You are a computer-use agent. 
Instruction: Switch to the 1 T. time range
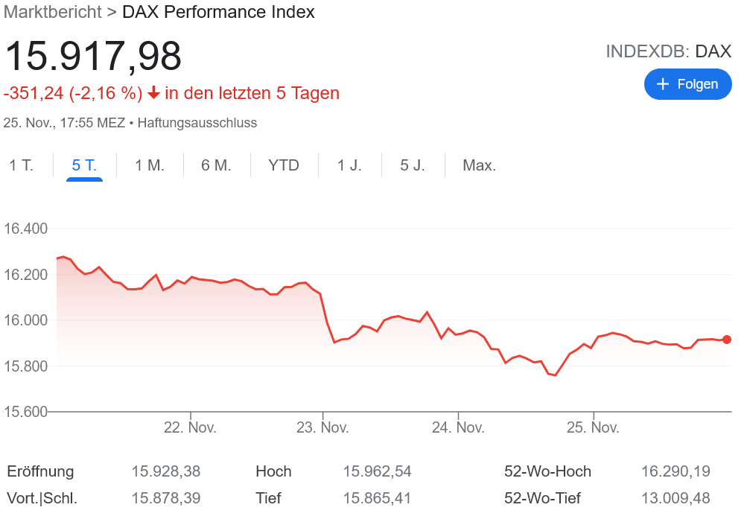point(21,165)
